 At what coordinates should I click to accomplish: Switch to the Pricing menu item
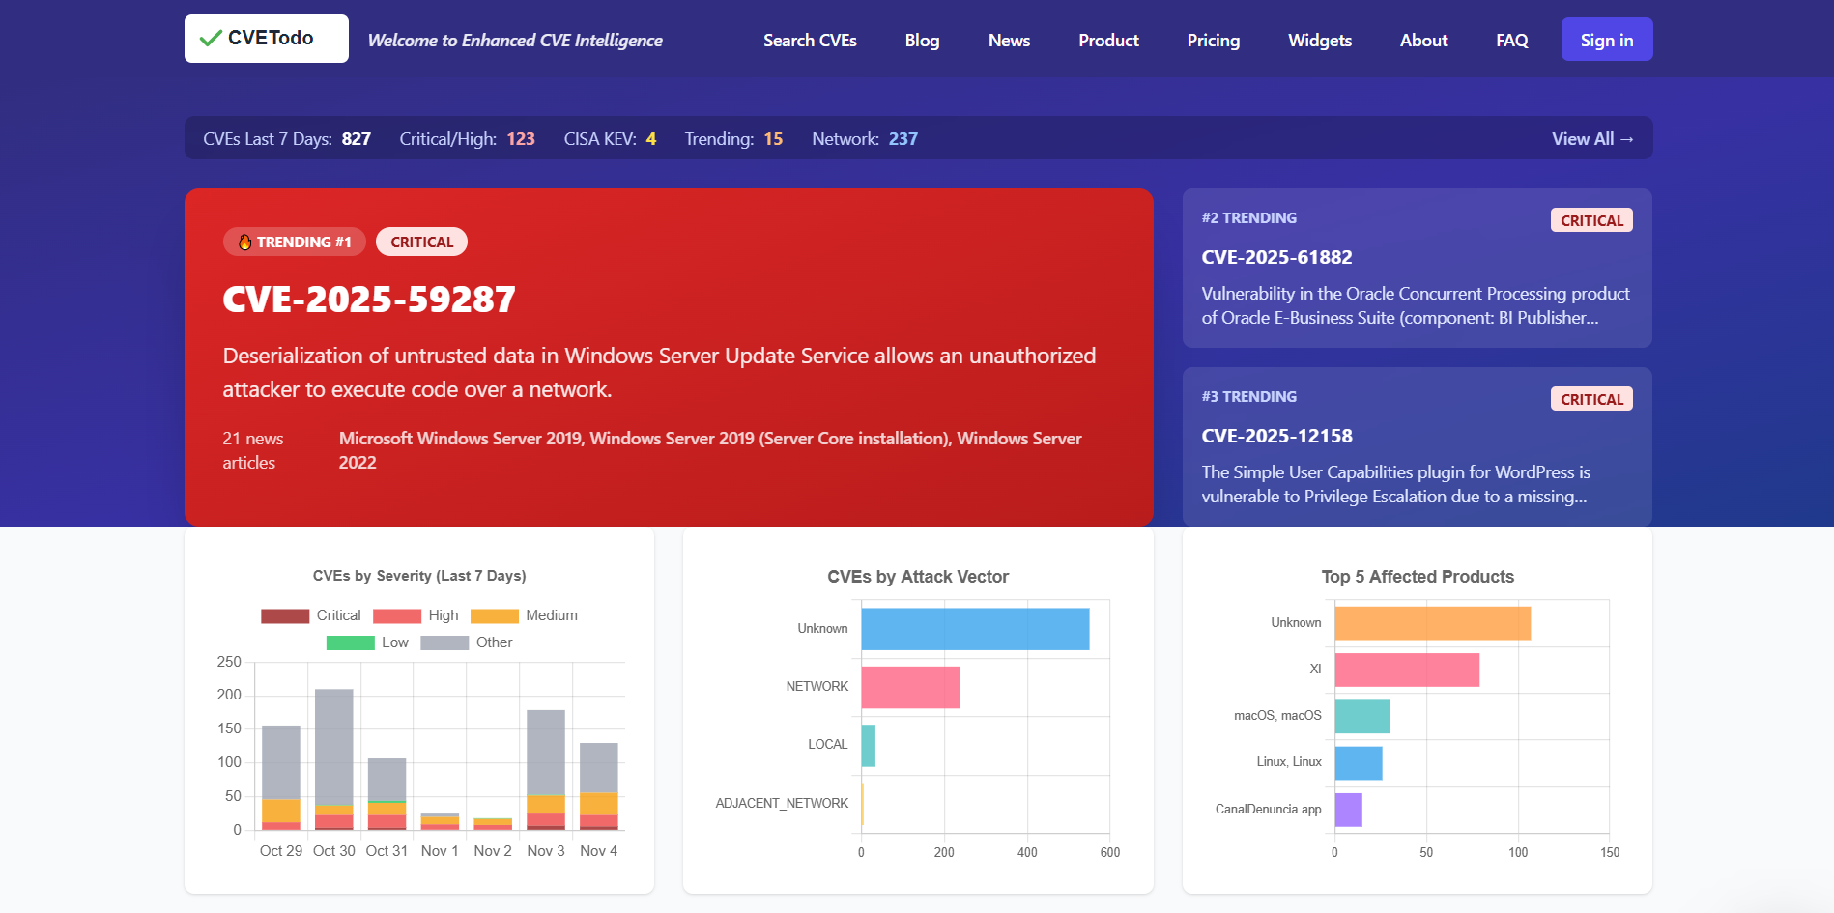[x=1213, y=41]
